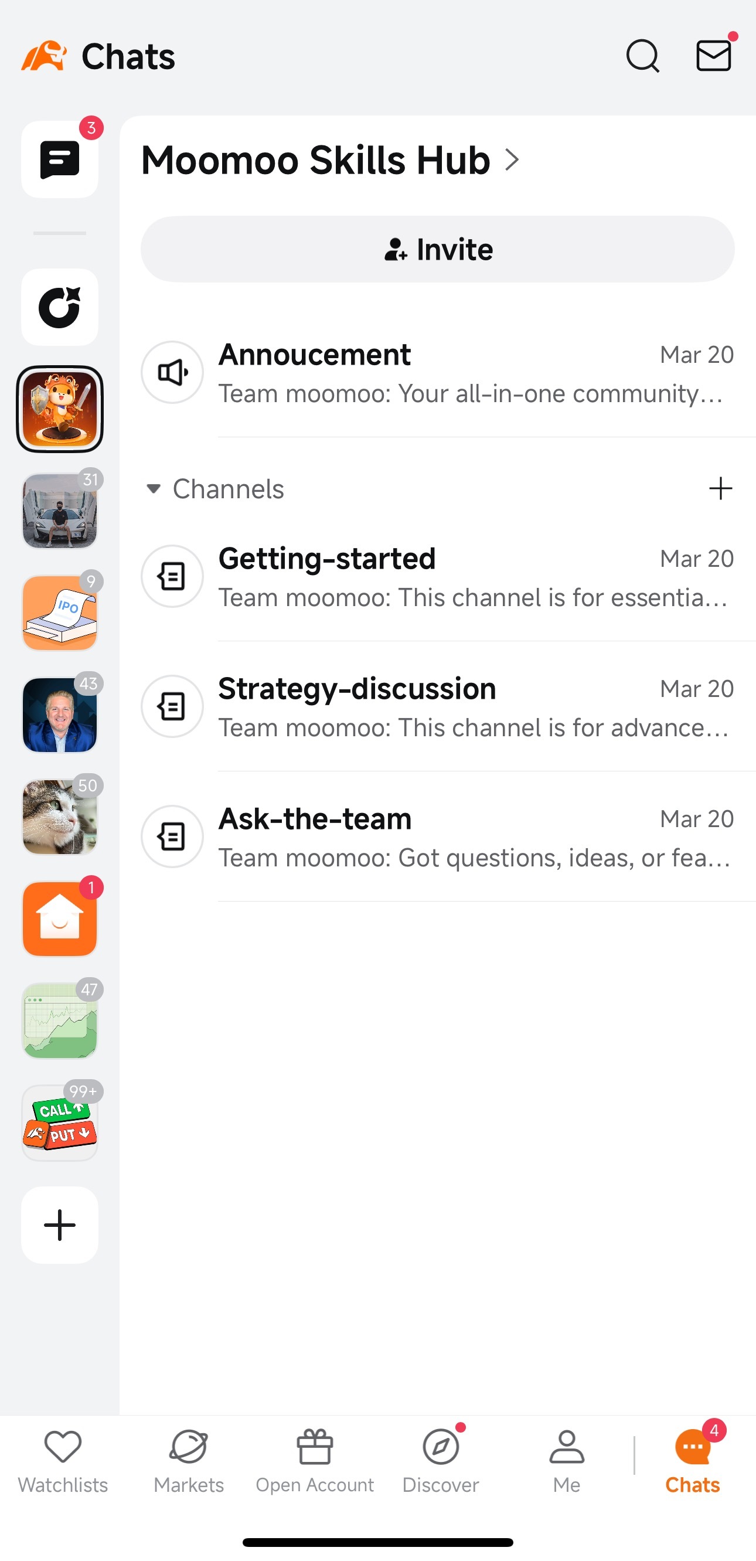Open the mail inbox icon
The image size is (756, 1561).
click(714, 56)
